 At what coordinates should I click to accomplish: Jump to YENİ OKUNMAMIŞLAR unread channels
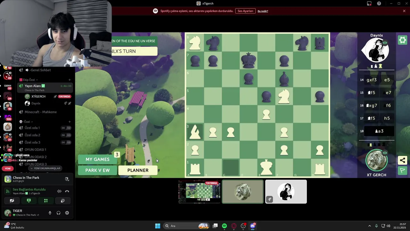[45, 168]
